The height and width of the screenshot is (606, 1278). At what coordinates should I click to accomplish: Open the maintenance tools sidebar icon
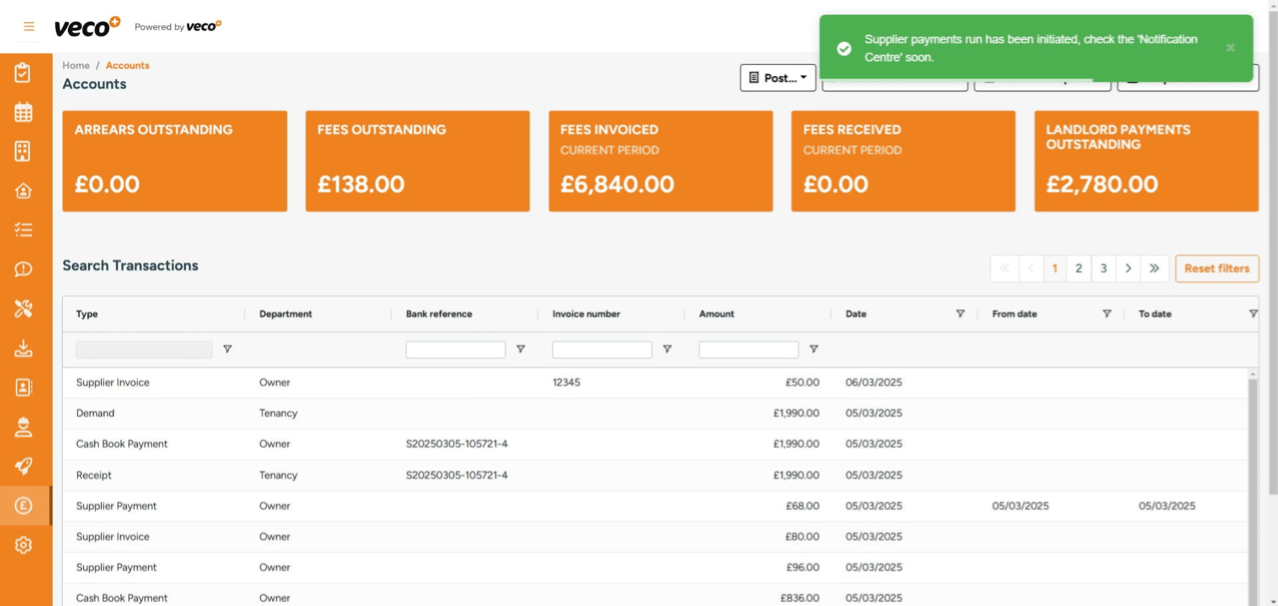(x=23, y=308)
